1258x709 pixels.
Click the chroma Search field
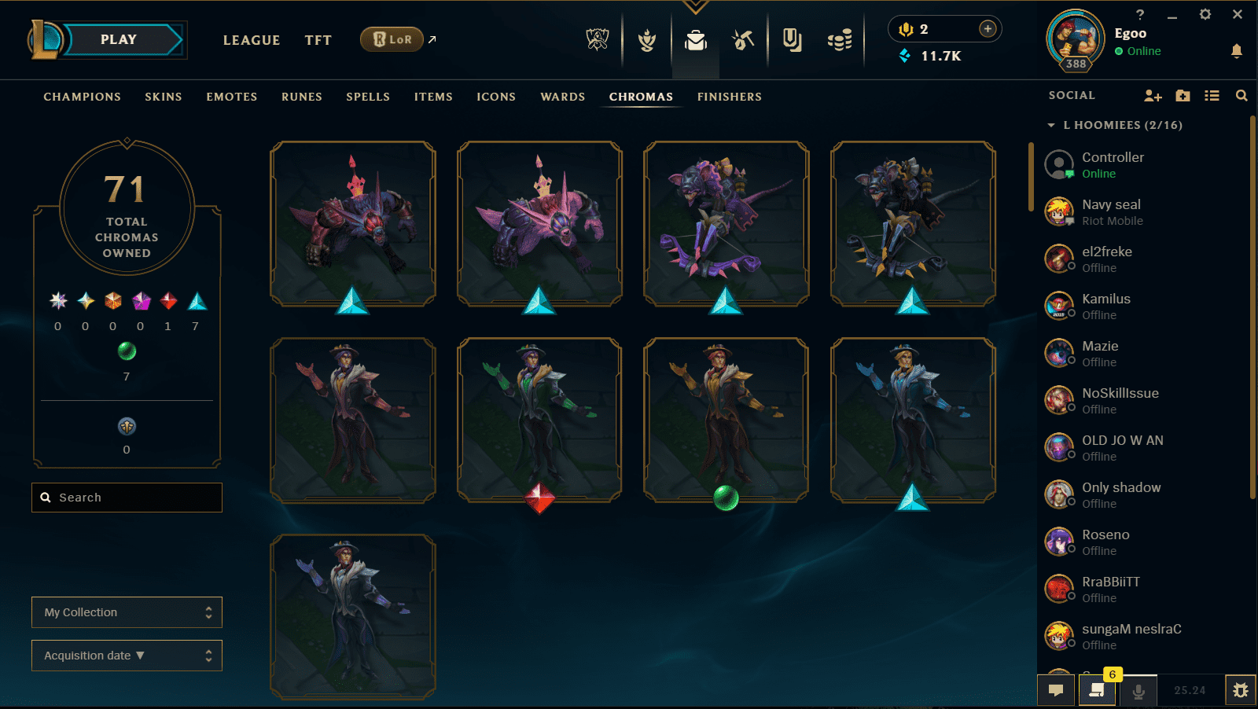(127, 498)
